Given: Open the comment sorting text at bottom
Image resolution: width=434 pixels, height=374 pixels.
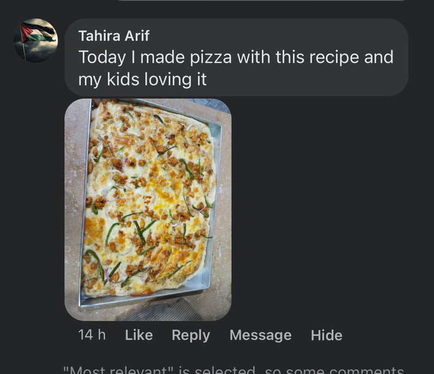Looking at the screenshot, I should [233, 370].
